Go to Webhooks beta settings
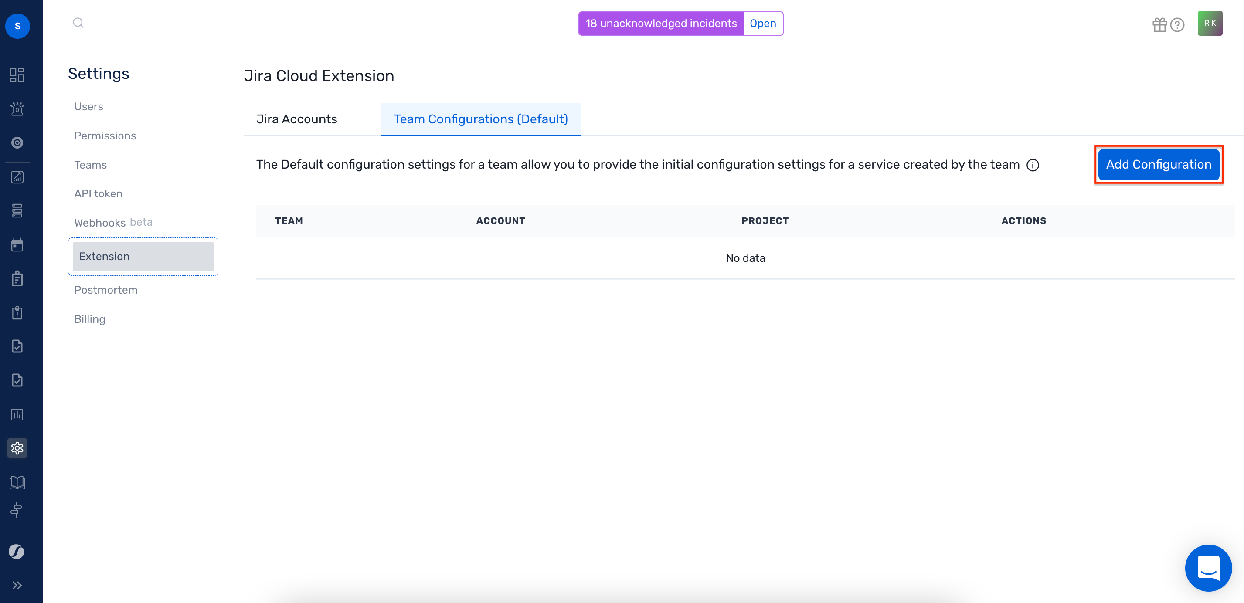The width and height of the screenshot is (1244, 603). 113,222
